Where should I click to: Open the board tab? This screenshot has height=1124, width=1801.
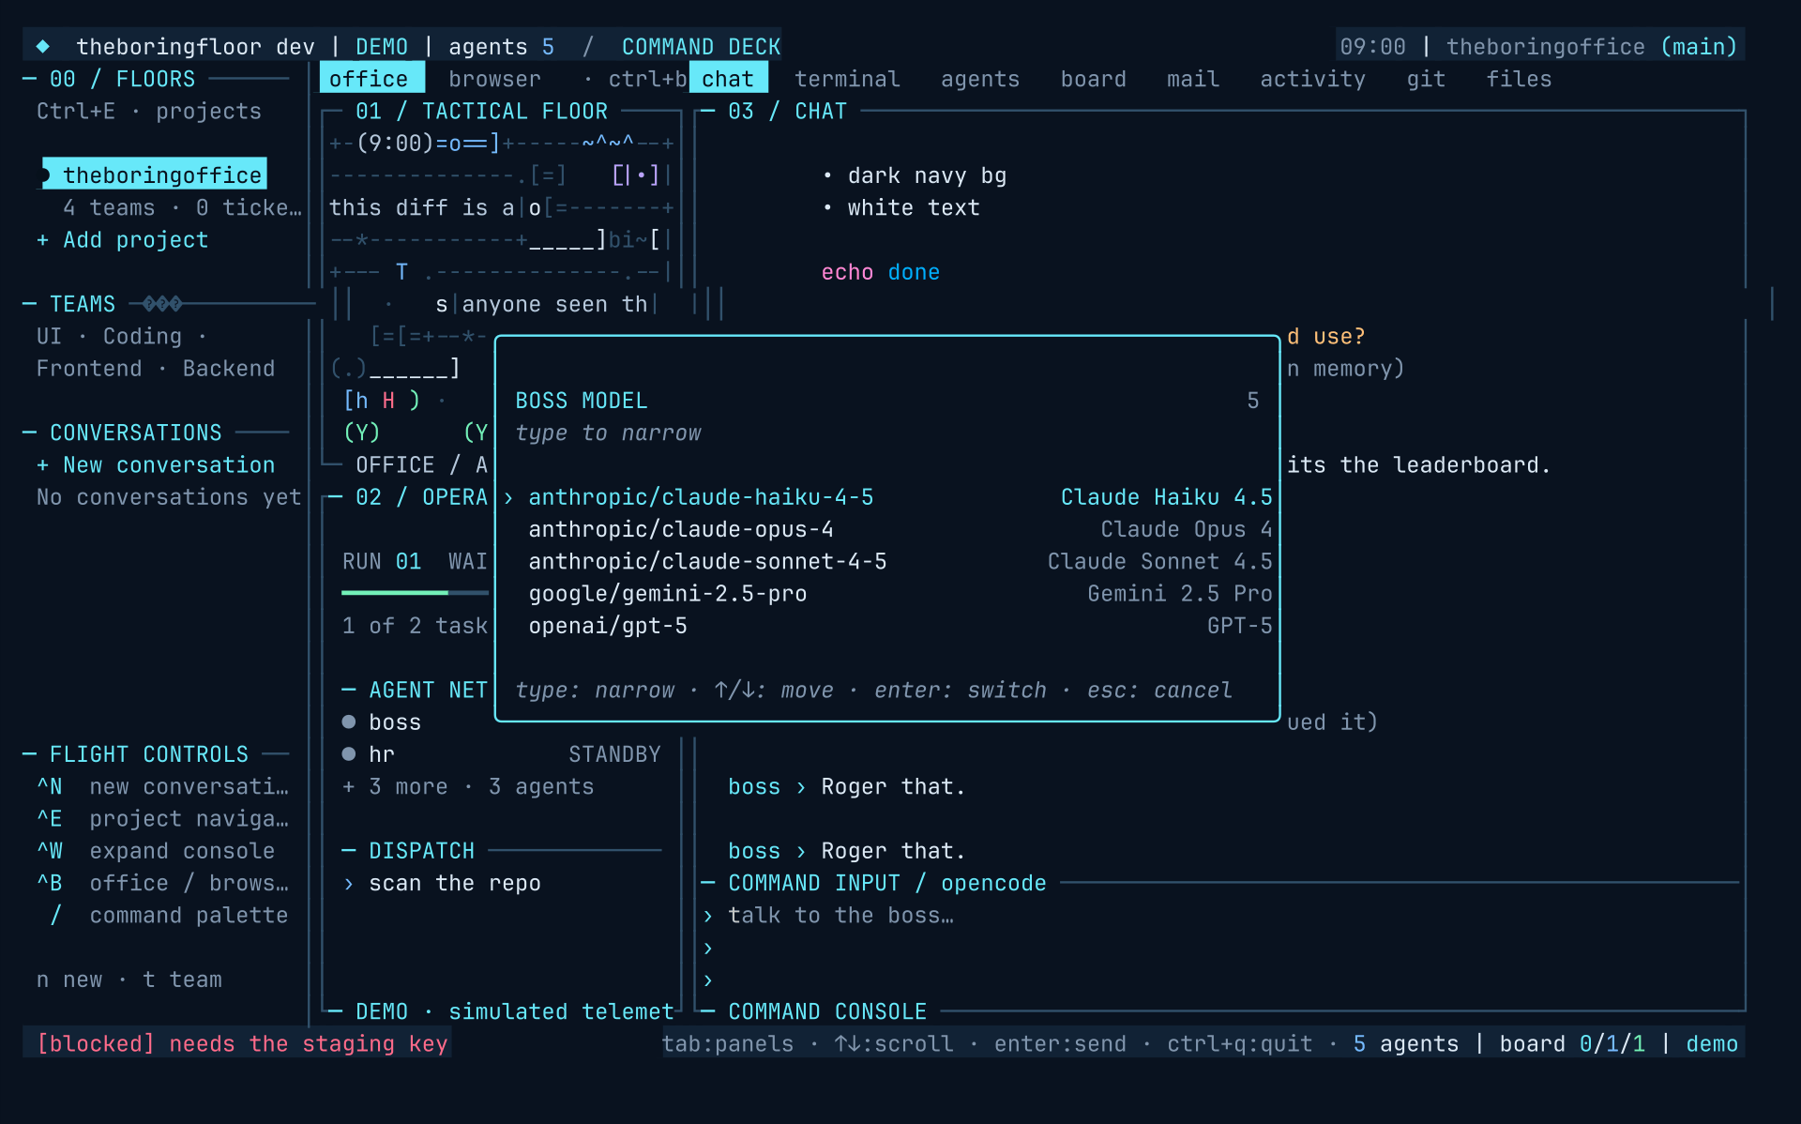[x=1093, y=79]
